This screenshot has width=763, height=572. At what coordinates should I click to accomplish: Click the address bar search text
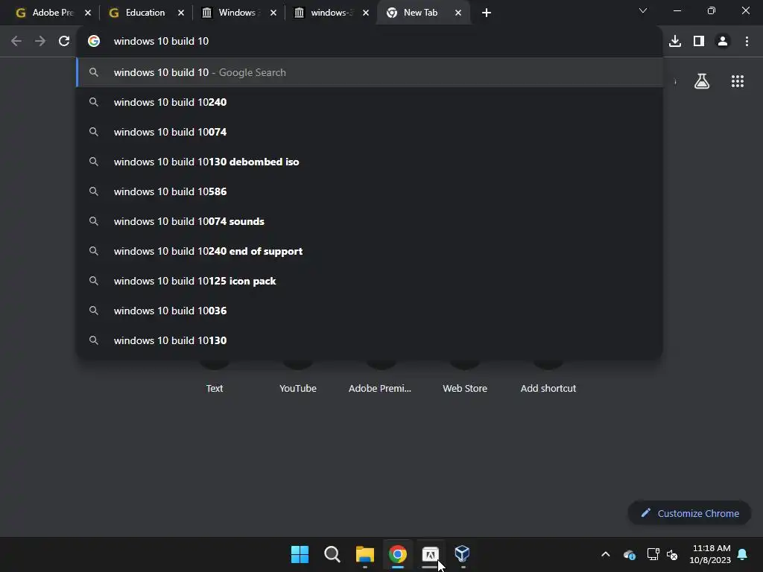click(x=161, y=42)
